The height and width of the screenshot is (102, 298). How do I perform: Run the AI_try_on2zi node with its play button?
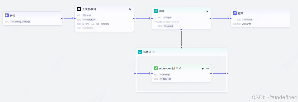[203, 68]
